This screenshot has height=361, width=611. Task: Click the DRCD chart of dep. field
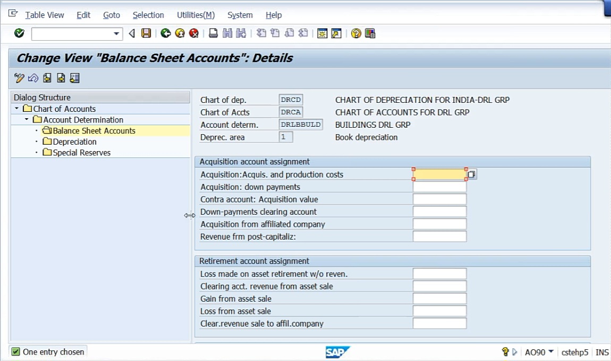tap(291, 100)
